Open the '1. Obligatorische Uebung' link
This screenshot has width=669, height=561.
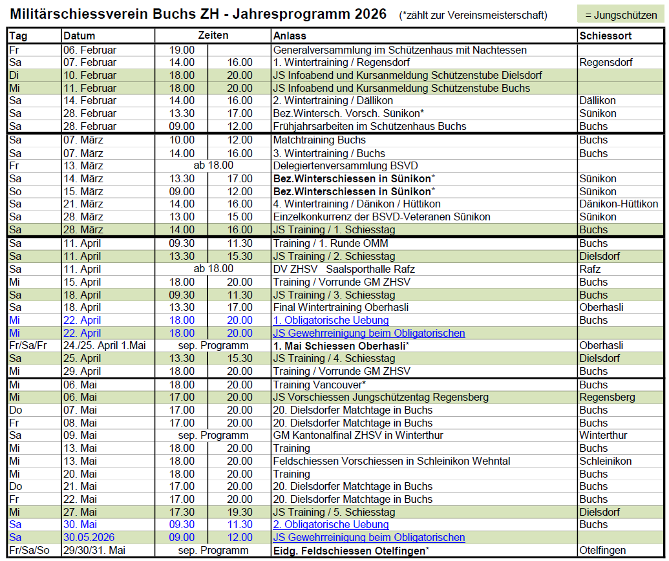pyautogui.click(x=331, y=321)
